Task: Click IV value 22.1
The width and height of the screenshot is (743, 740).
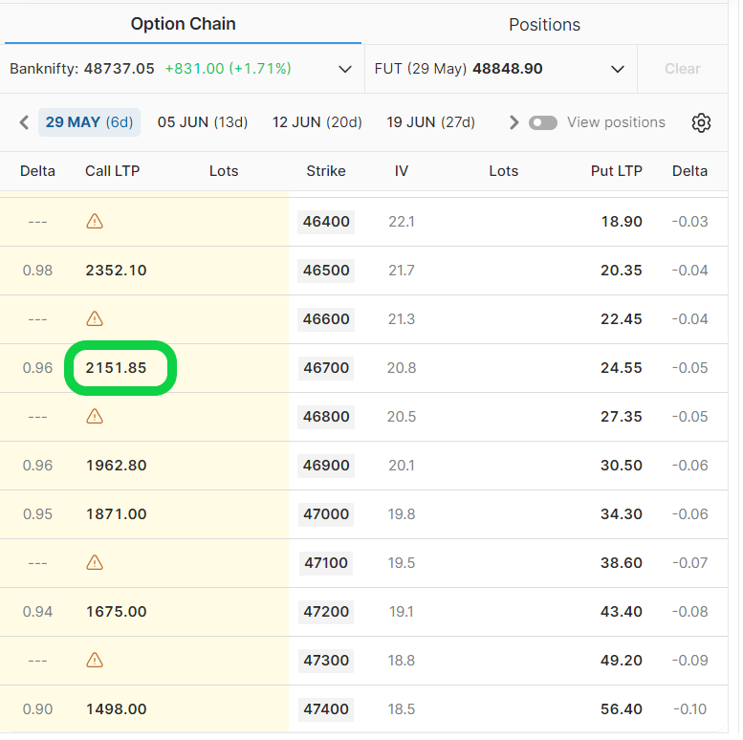Action: click(x=402, y=222)
